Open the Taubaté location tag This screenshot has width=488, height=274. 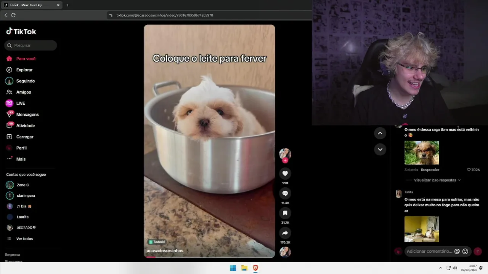(x=157, y=242)
